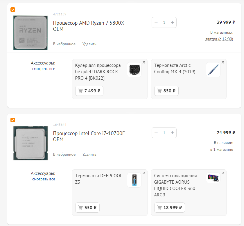
Task: Open the Intel Core i7-10700F product thumbnail
Action: tap(31, 143)
